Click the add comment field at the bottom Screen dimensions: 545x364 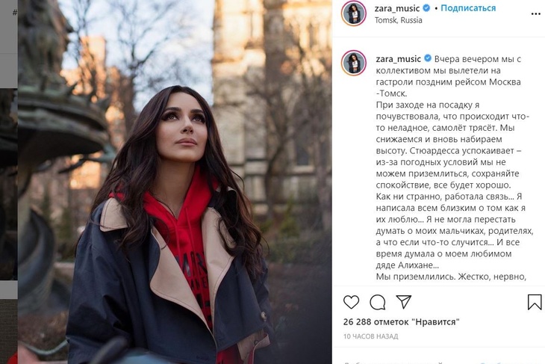pos(439,362)
